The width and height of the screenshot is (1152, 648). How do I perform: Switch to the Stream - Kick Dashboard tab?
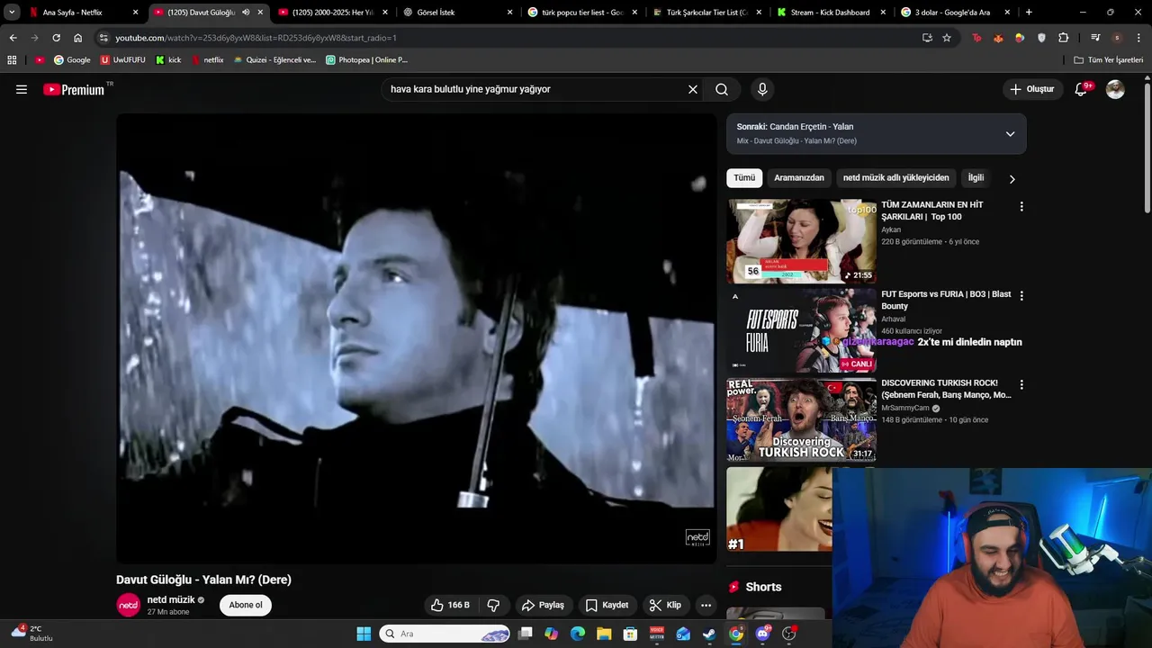830,13
